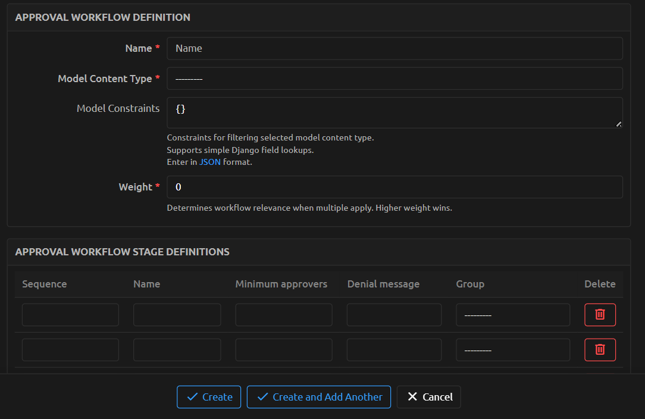
Task: Open the Group dropdown for the second stage
Action: (x=512, y=349)
